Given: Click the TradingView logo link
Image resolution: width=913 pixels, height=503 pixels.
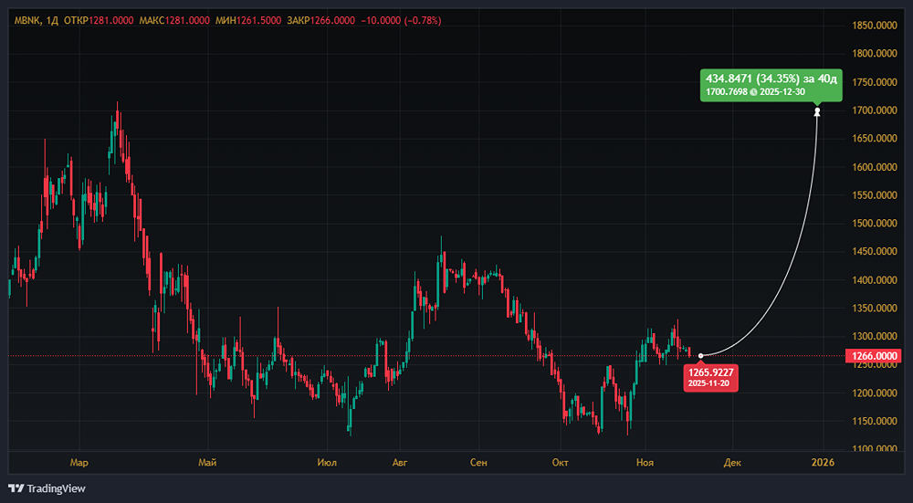Looking at the screenshot, I should (47, 488).
